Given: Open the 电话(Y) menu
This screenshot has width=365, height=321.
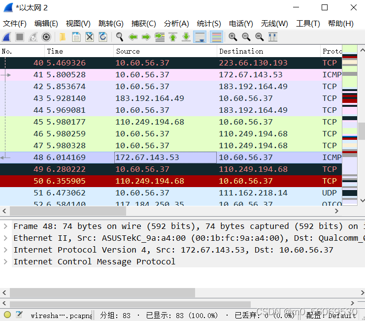Looking at the screenshot, I should pyautogui.click(x=241, y=24).
